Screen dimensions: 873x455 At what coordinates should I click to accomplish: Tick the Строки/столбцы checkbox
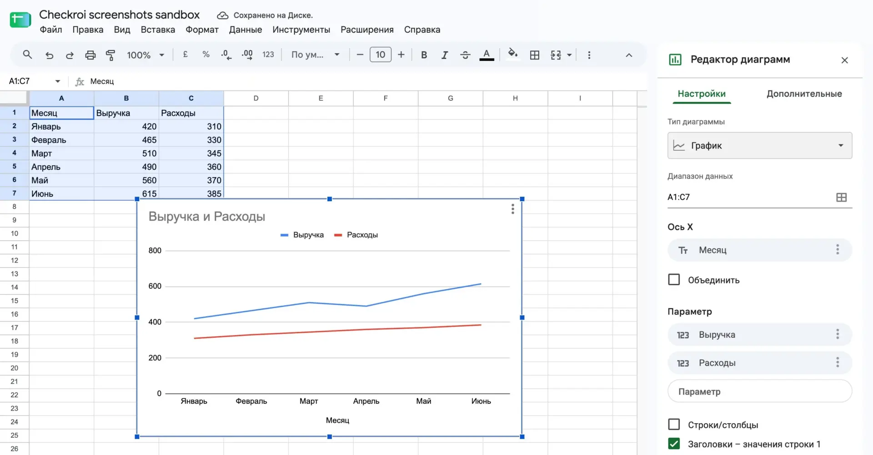pos(674,424)
